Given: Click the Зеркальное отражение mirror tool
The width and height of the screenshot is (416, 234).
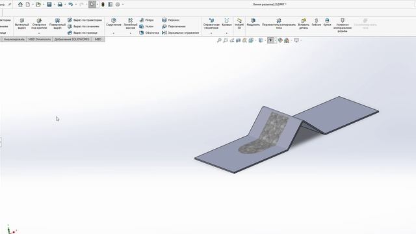Looking at the screenshot, I should tap(181, 33).
